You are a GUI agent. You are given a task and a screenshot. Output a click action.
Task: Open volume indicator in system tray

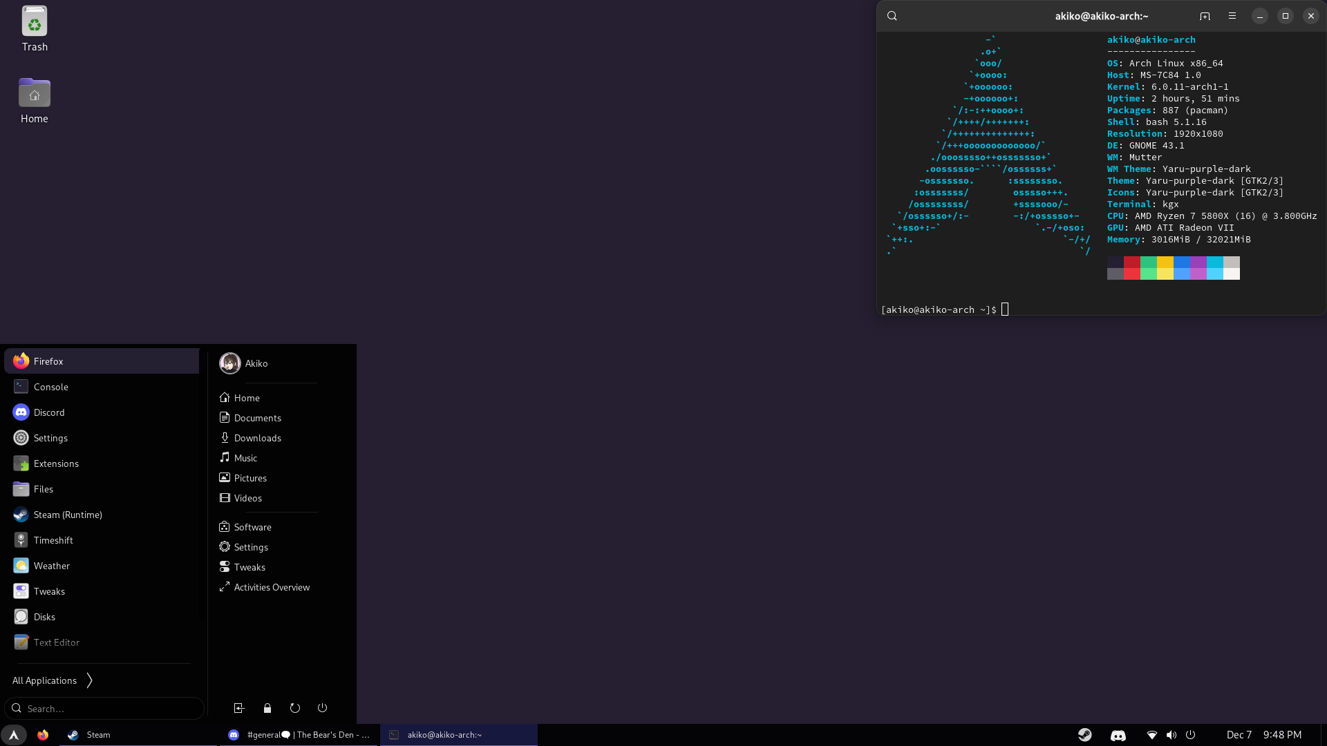[1171, 735]
